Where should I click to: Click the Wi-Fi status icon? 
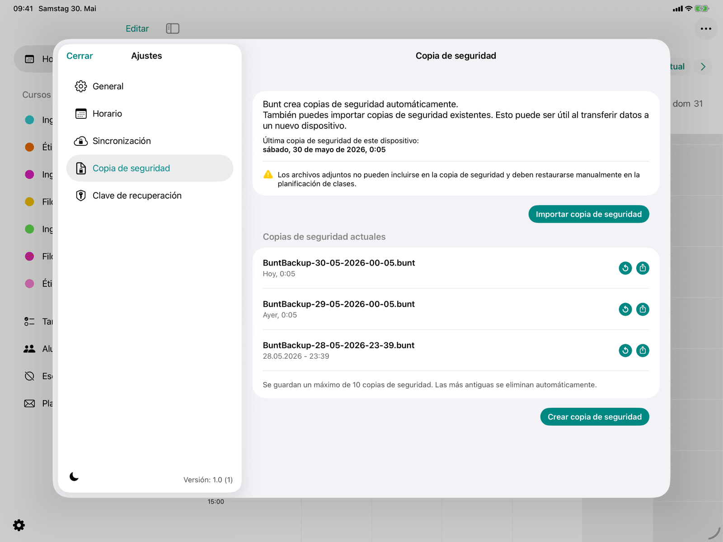click(689, 9)
